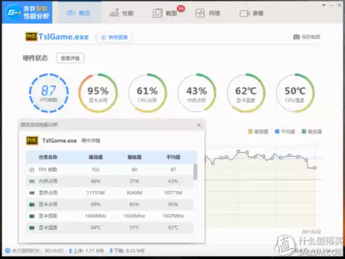
Task: Open the 性能 performance tab
Action: click(x=121, y=13)
